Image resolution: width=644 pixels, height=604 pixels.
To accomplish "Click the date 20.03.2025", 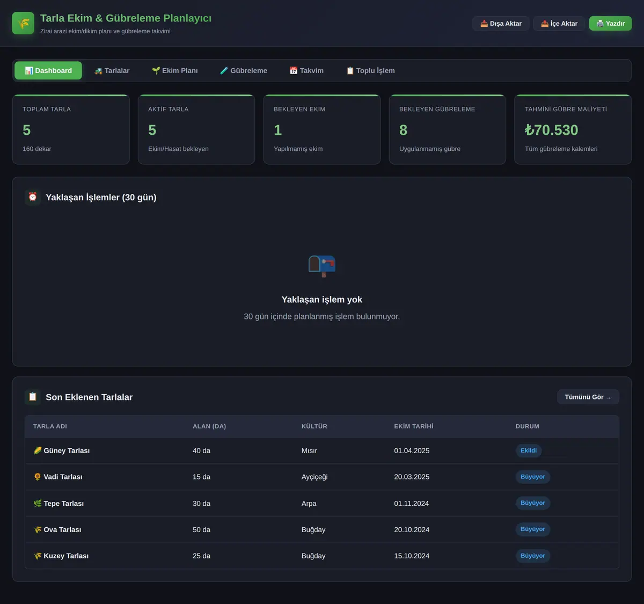I will (412, 477).
